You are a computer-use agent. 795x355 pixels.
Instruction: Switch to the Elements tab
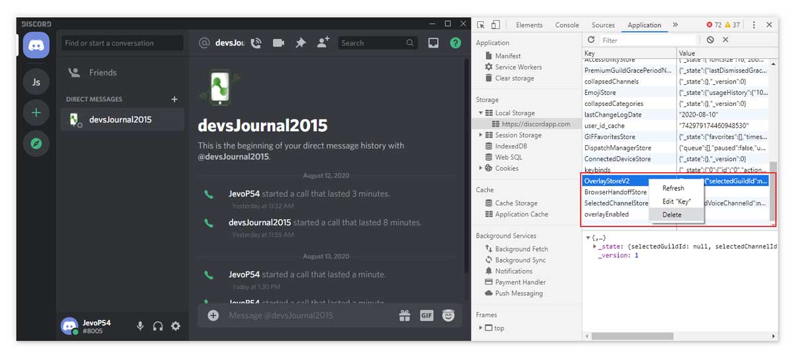[x=529, y=25]
